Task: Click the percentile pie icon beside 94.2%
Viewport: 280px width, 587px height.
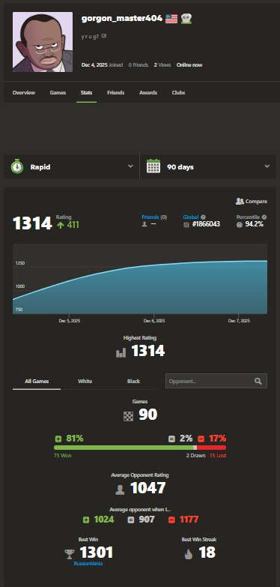Action: click(240, 225)
